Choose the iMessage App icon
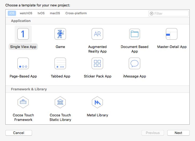 pyautogui.click(x=134, y=64)
